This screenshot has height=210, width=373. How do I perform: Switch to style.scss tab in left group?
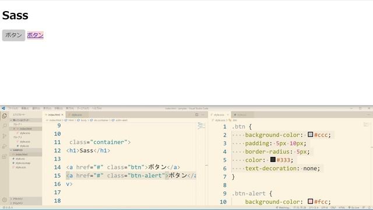76,115
